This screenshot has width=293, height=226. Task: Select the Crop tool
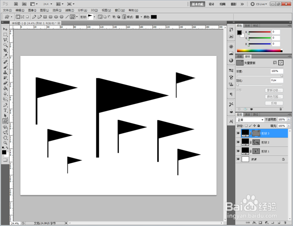5,50
